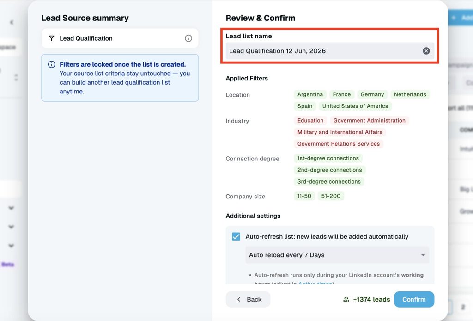Click the Confirm button
473x321 pixels.
414,299
